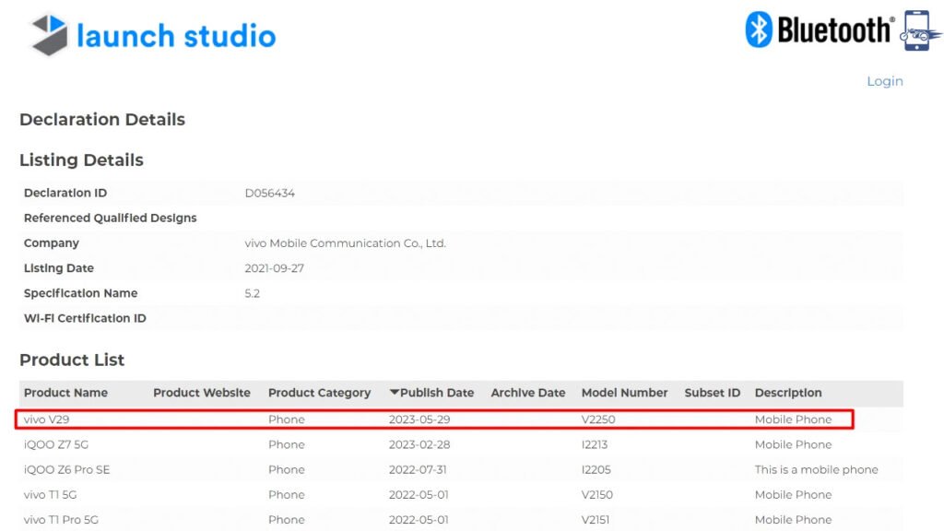Sort table by Subset ID column
Screen dimensions: 944x531
[x=713, y=393]
